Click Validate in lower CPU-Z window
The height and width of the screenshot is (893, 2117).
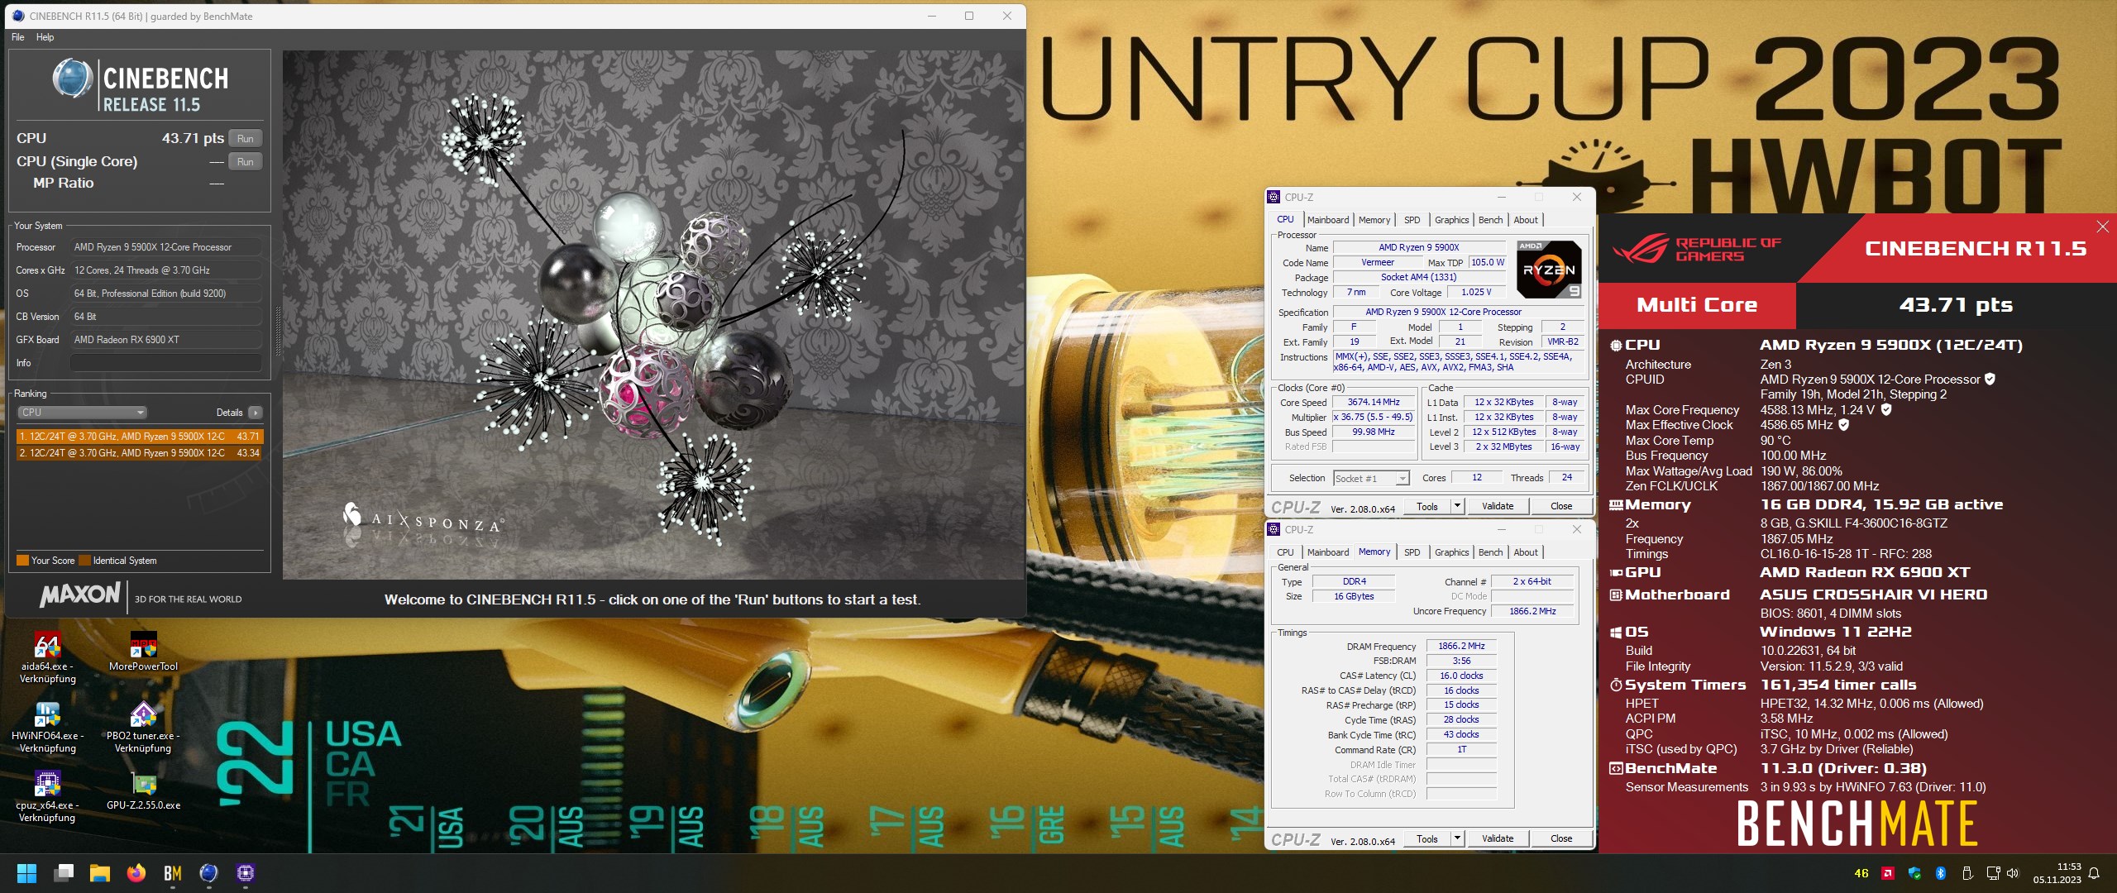coord(1498,838)
